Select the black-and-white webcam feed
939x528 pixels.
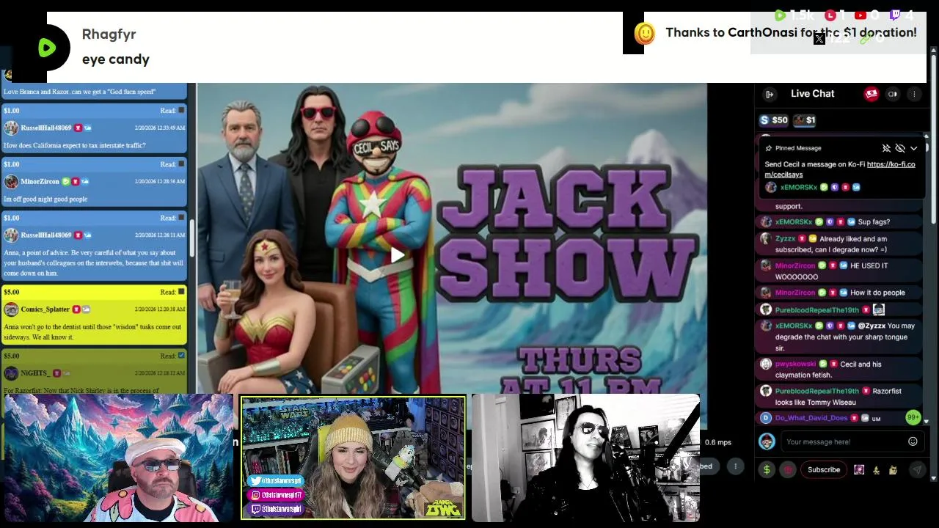coord(585,458)
